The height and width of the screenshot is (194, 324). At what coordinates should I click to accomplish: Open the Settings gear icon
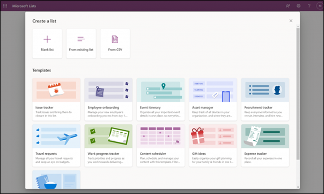(299, 6)
